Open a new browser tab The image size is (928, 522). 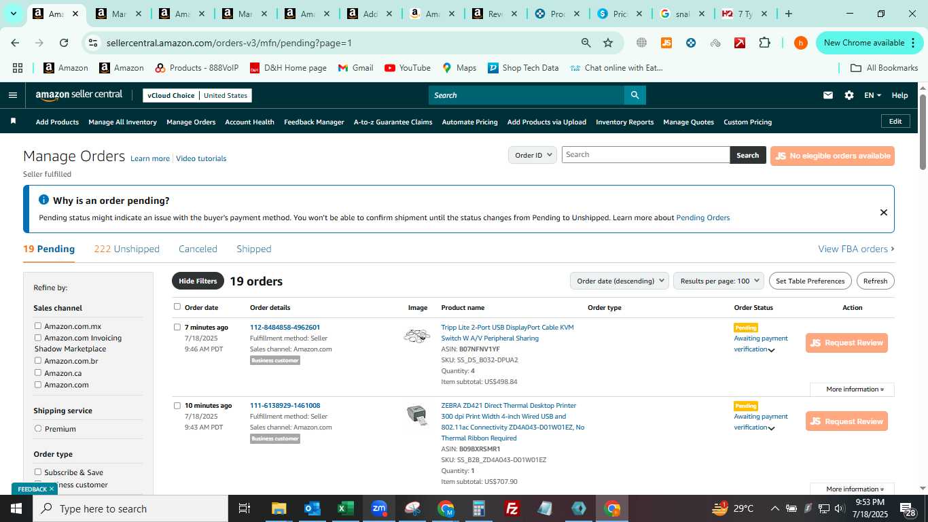(788, 14)
